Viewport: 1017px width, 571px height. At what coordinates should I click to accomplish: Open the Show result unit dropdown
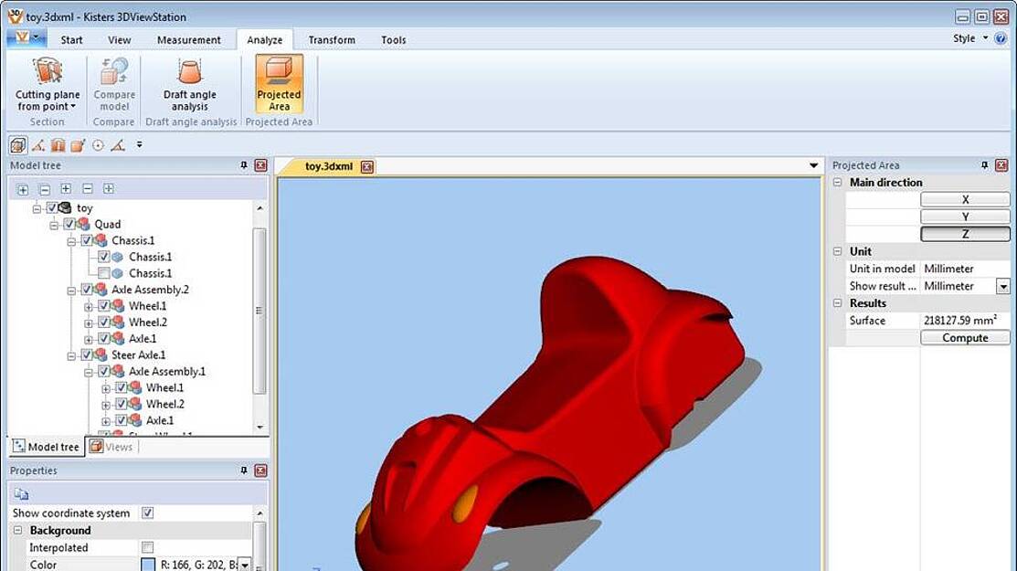[x=1003, y=286]
